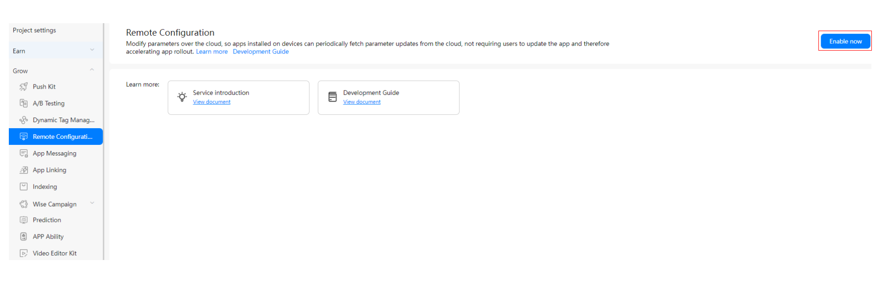The height and width of the screenshot is (293, 883).
Task: Select the Push Kit icon
Action: (24, 86)
